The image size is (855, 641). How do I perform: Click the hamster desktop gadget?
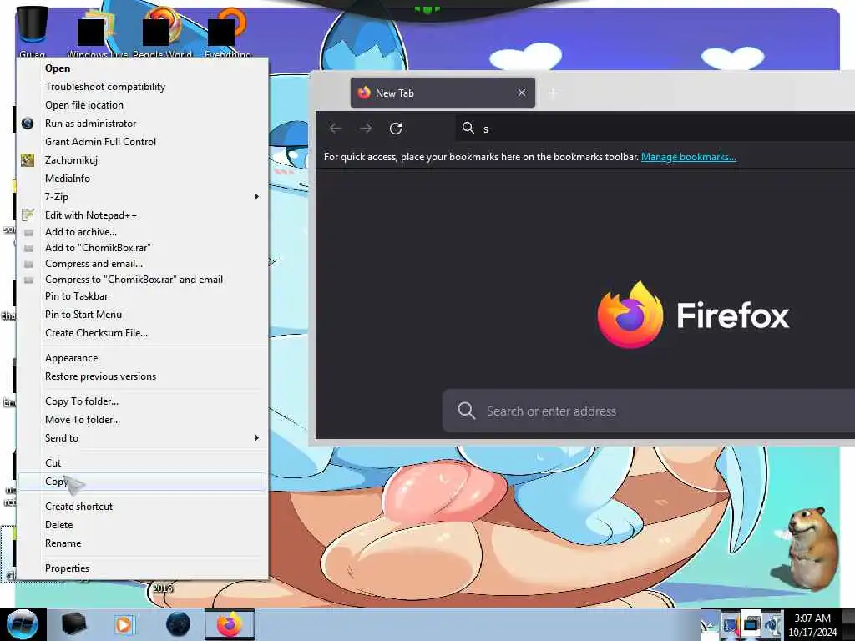(x=810, y=548)
